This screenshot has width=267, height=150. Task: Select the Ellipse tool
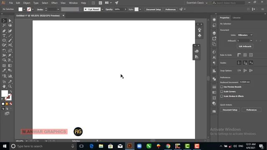[x=4, y=40]
